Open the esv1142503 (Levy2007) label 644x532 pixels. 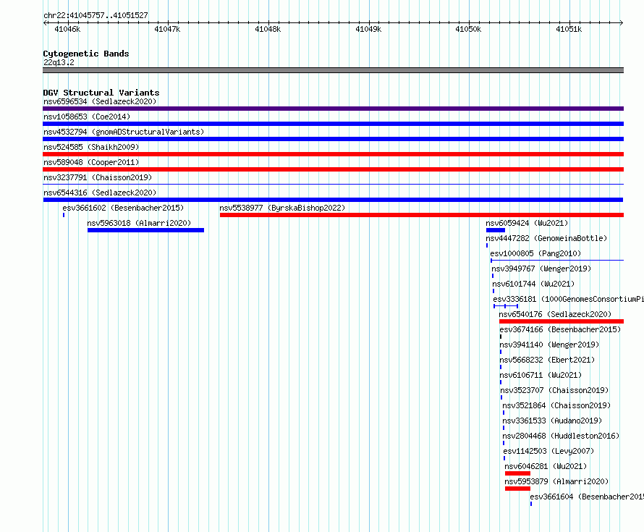(x=548, y=451)
